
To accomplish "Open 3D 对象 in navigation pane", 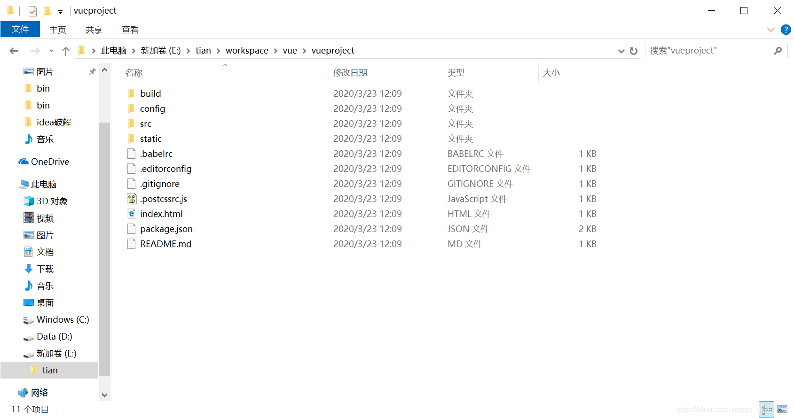I will pos(52,201).
